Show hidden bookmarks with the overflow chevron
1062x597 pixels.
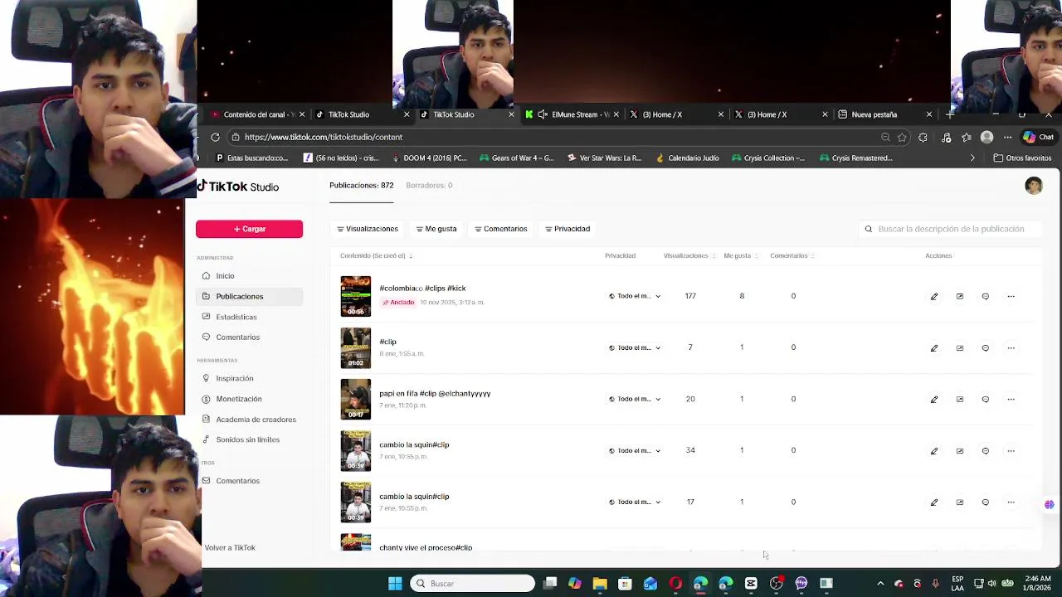(x=972, y=158)
